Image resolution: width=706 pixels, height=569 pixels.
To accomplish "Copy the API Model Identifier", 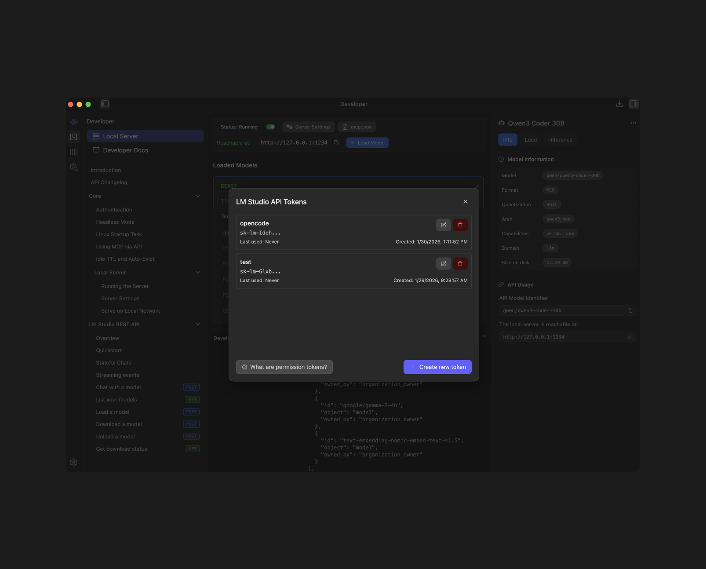I will (x=630, y=310).
